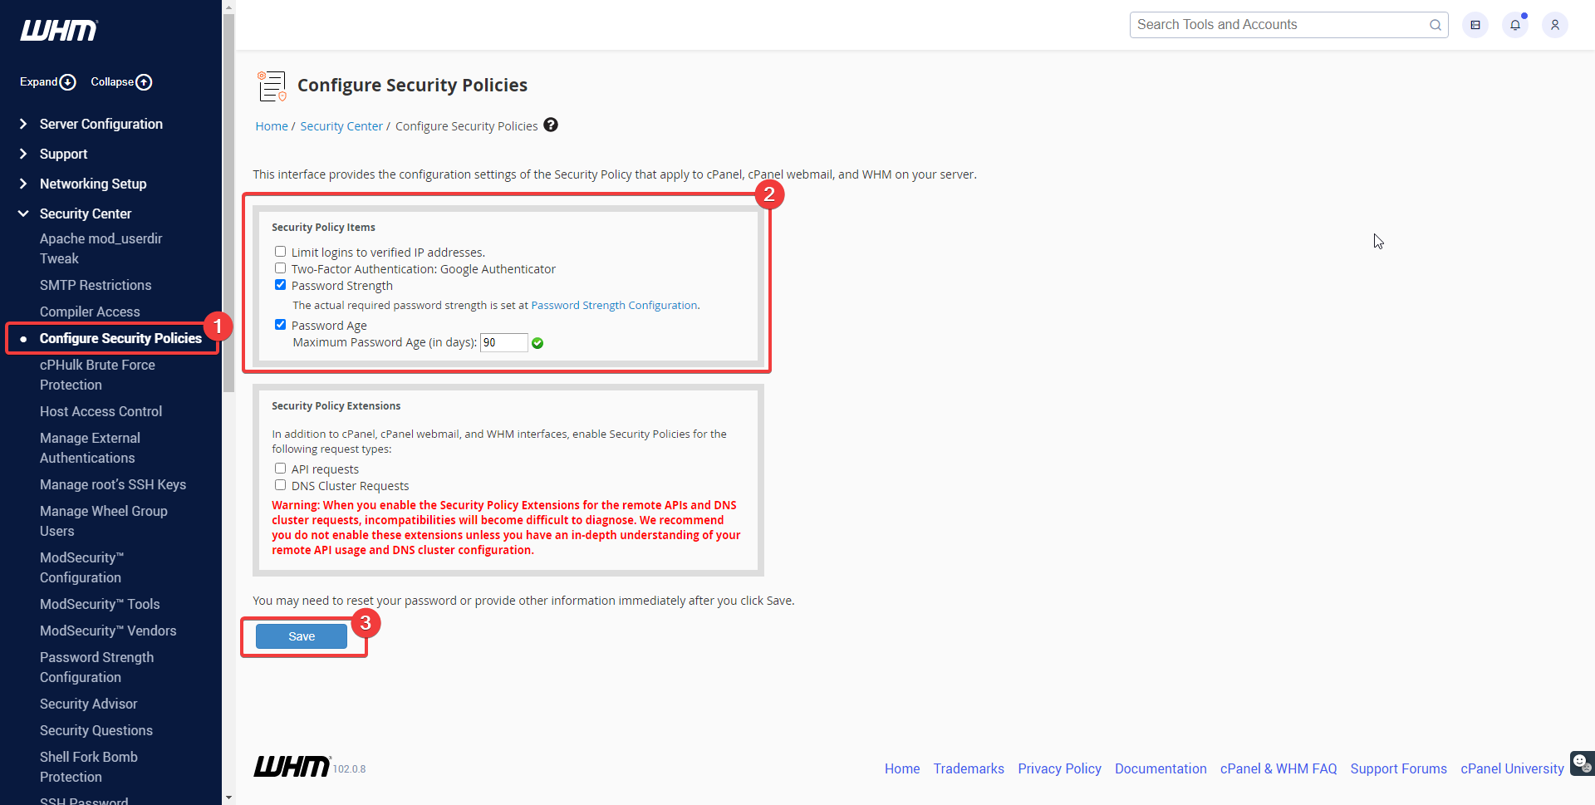Click the search magnifier icon
The image size is (1595, 805).
click(1435, 25)
